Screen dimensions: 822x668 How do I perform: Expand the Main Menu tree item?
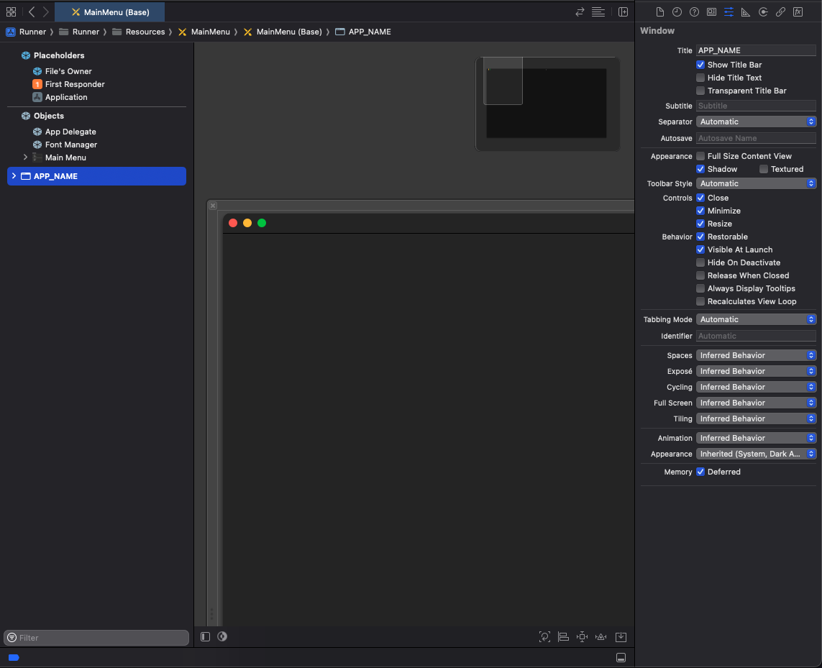tap(25, 157)
